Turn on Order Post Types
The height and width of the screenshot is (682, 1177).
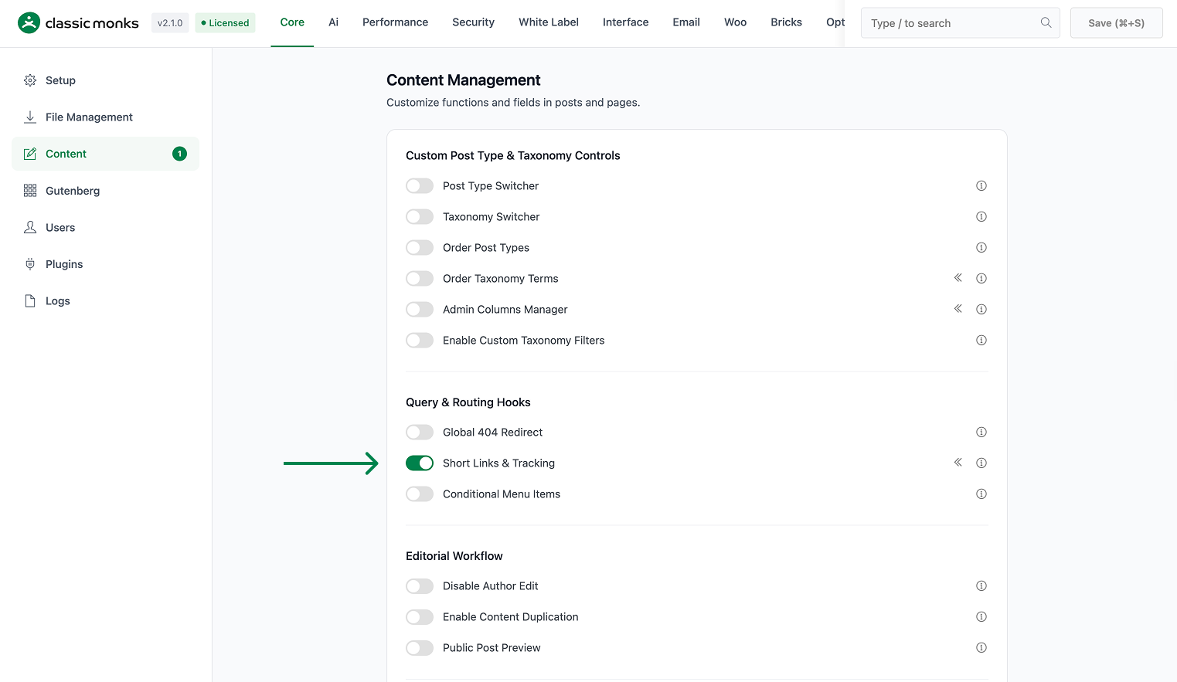420,248
